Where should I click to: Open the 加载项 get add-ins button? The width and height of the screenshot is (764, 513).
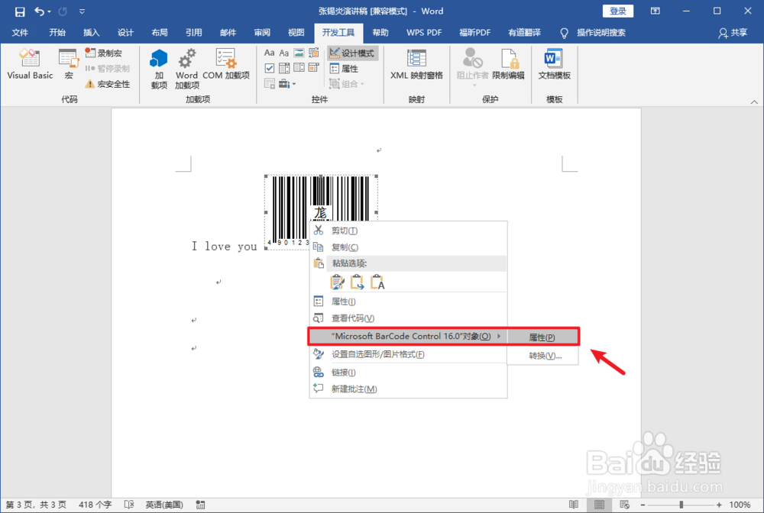pos(159,69)
